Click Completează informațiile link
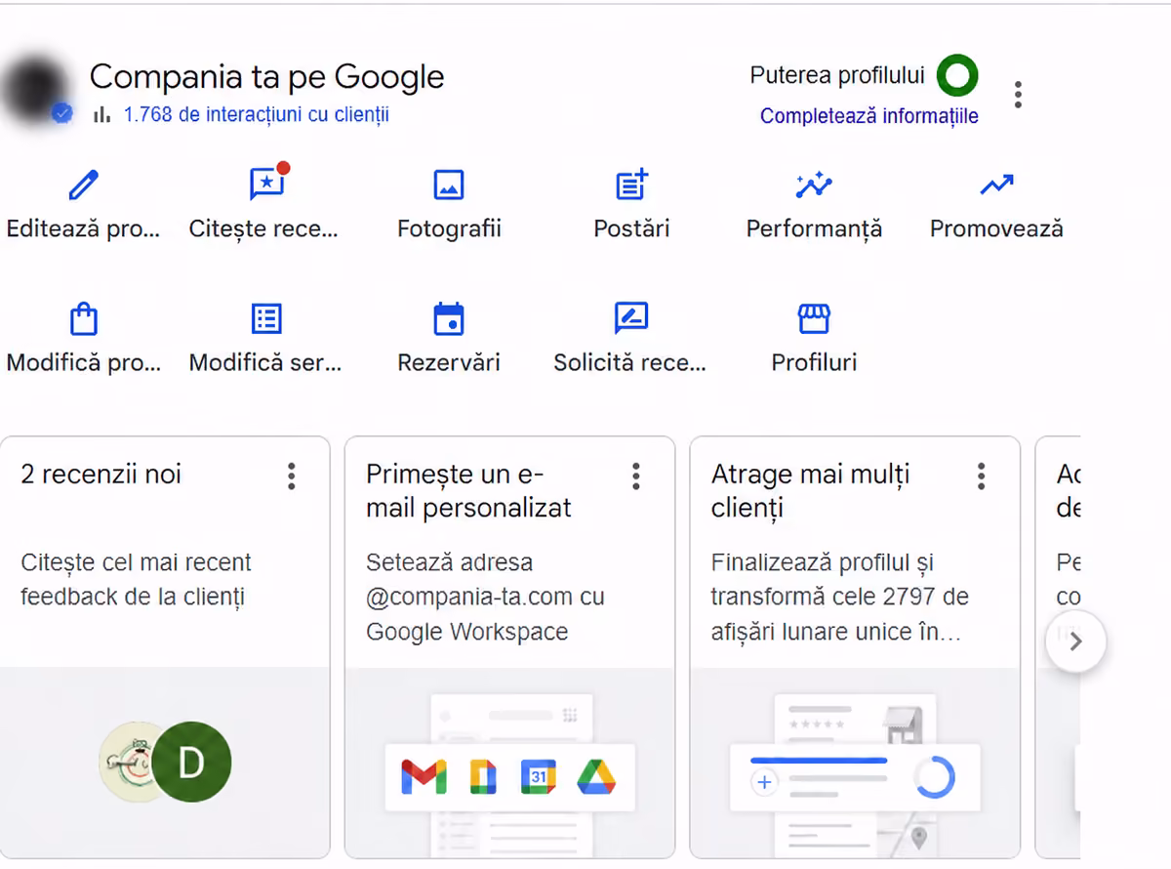 [x=869, y=116]
